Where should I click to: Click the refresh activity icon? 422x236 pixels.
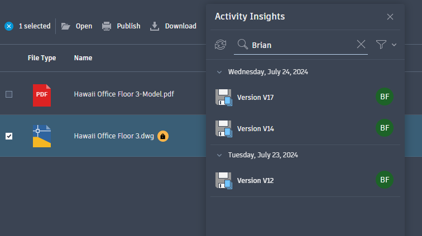[x=220, y=45]
